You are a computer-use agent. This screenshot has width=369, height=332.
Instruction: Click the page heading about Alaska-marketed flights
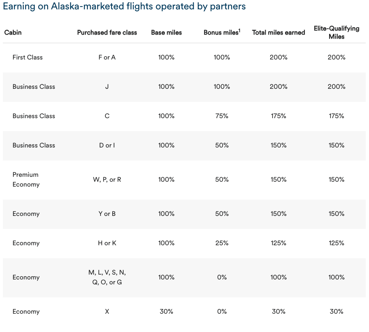coord(124,7)
